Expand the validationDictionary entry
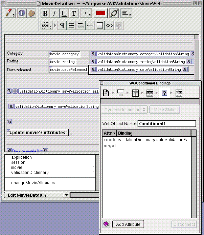Image resolution: width=204 pixels, height=235 pixels. pyautogui.click(x=94, y=172)
